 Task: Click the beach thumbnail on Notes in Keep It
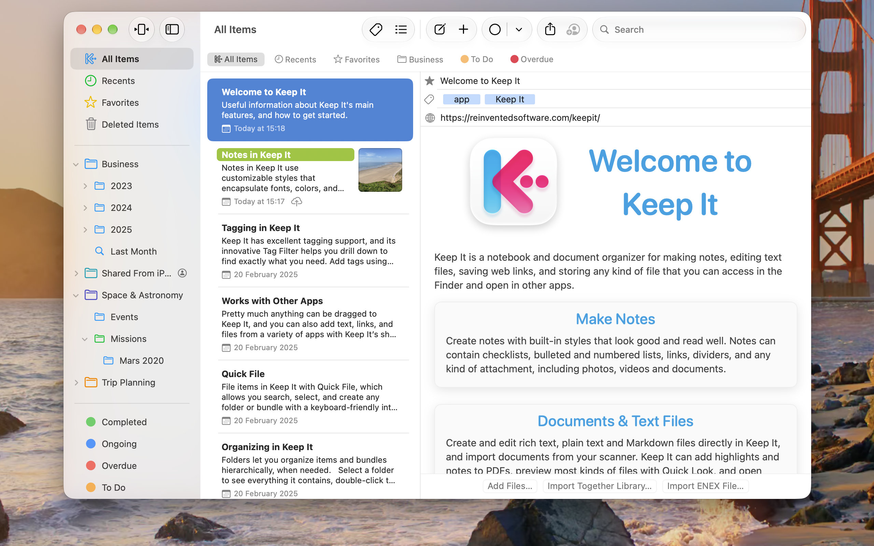pos(380,170)
